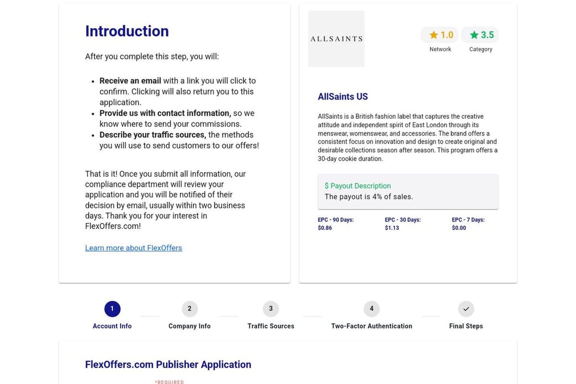Click the Company Info step label

click(189, 326)
